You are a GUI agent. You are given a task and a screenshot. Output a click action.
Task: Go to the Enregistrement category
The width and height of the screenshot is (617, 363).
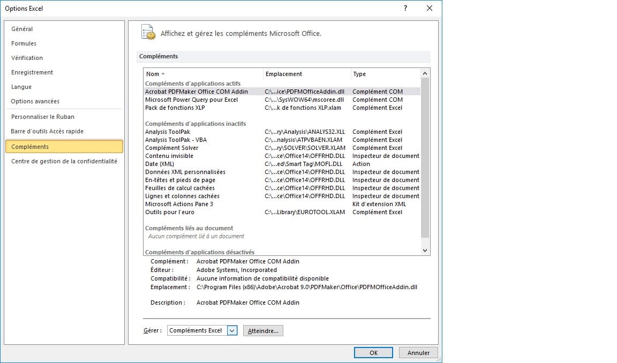tap(32, 72)
